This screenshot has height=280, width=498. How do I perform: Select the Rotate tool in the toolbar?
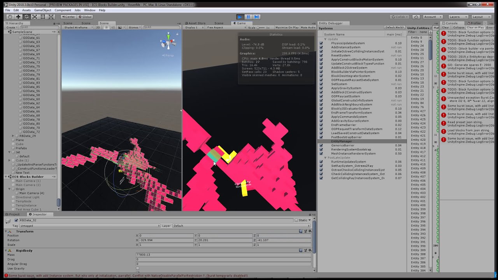coord(26,17)
